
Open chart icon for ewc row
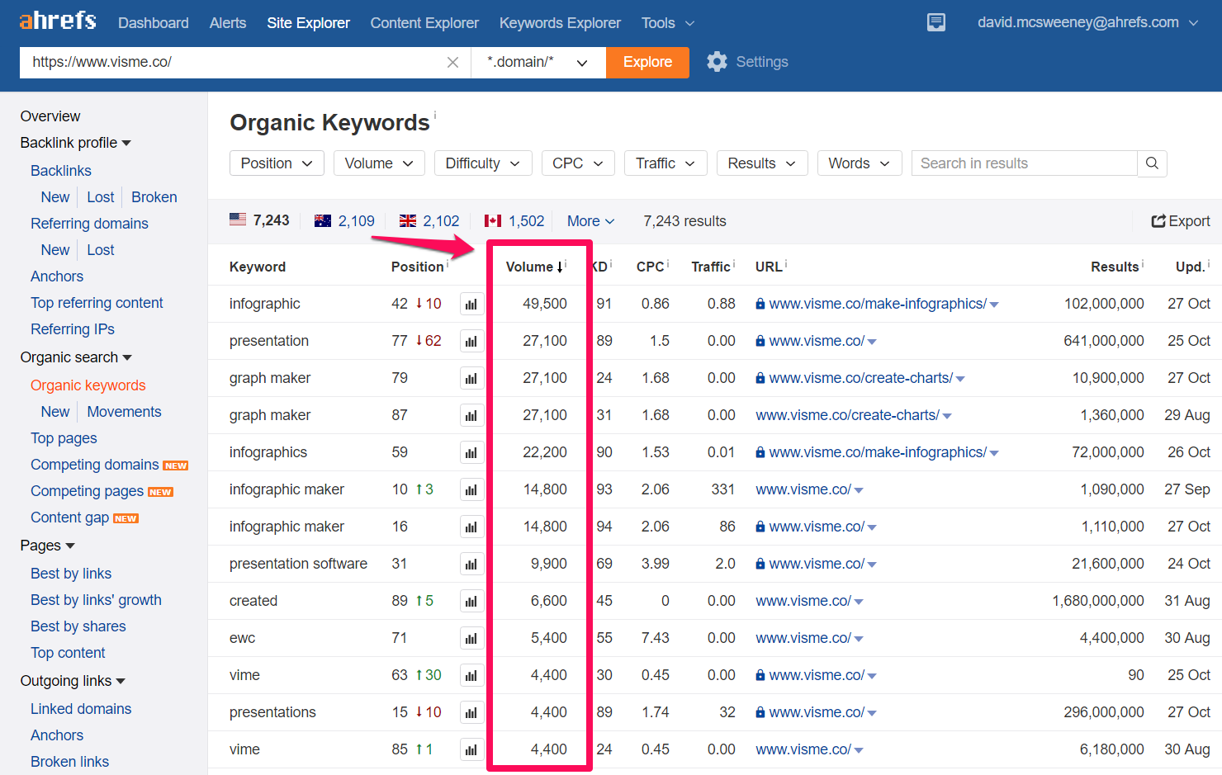pos(471,638)
